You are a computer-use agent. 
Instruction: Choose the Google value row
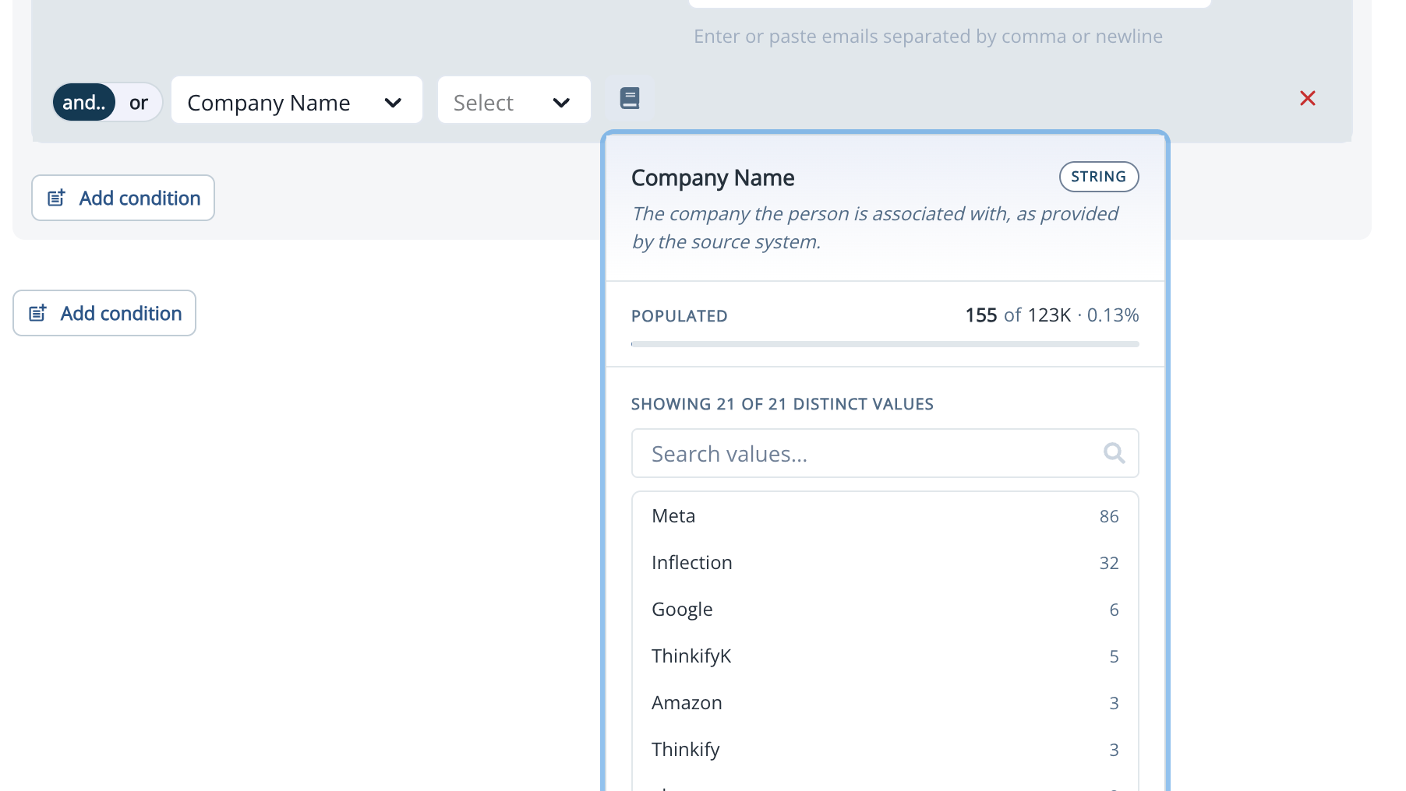tap(885, 610)
